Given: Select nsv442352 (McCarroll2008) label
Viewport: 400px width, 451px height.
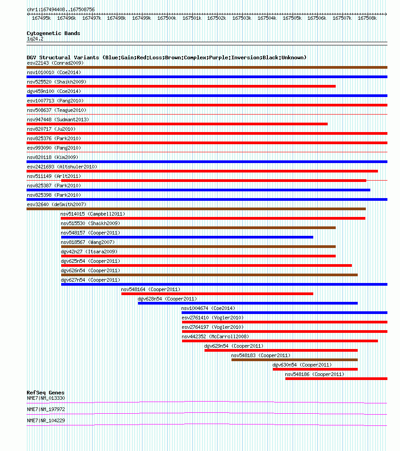Looking at the screenshot, I should (x=216, y=336).
